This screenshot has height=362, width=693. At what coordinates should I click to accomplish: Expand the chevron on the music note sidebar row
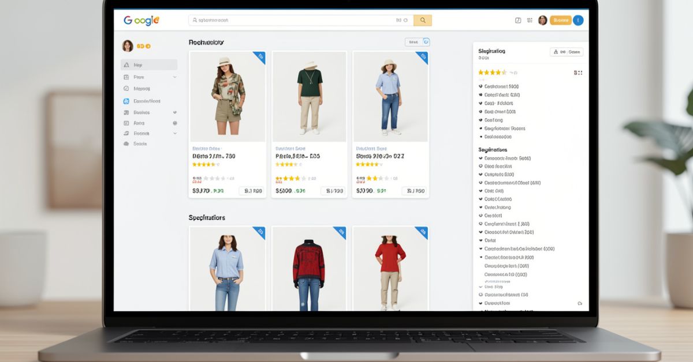tap(174, 133)
